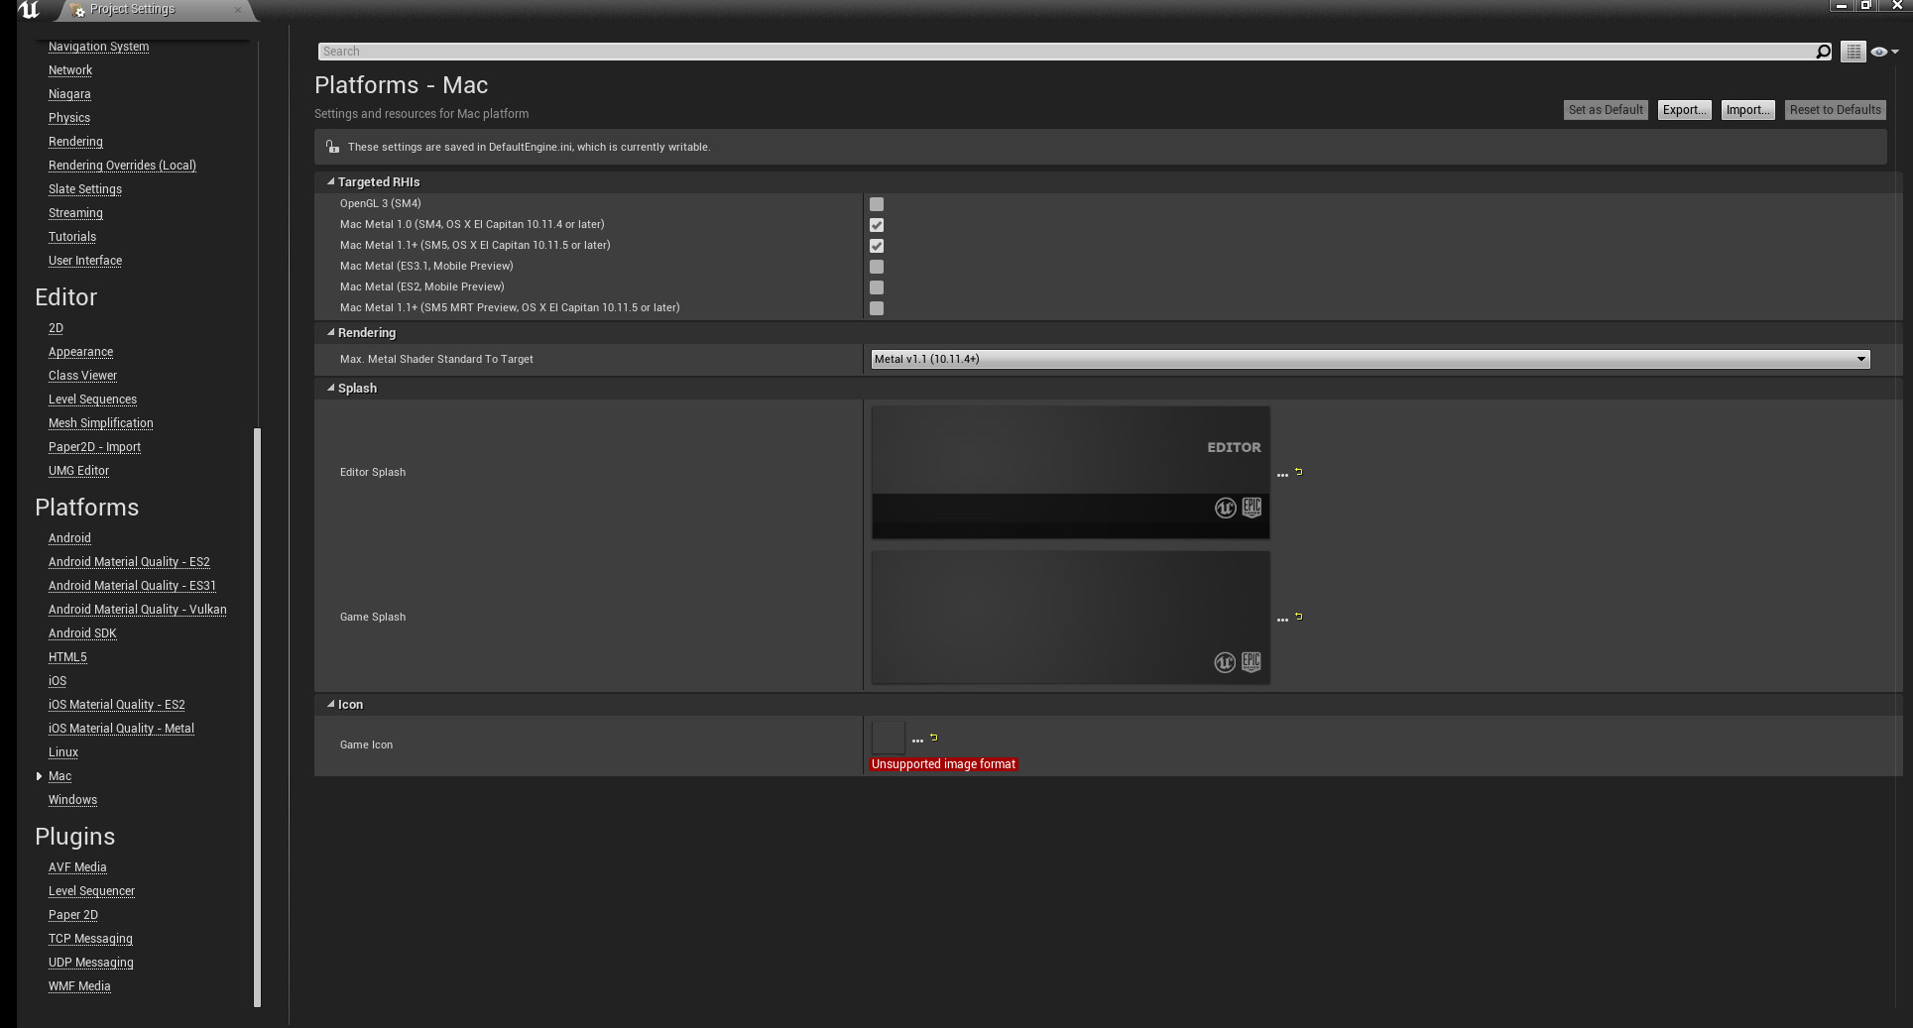Image resolution: width=1913 pixels, height=1028 pixels.
Task: Open Network settings
Action: point(70,70)
